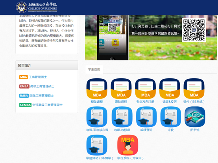218x163 pixels.
Task: Follow the 国际工商管理硕士 link
Action: point(41,96)
